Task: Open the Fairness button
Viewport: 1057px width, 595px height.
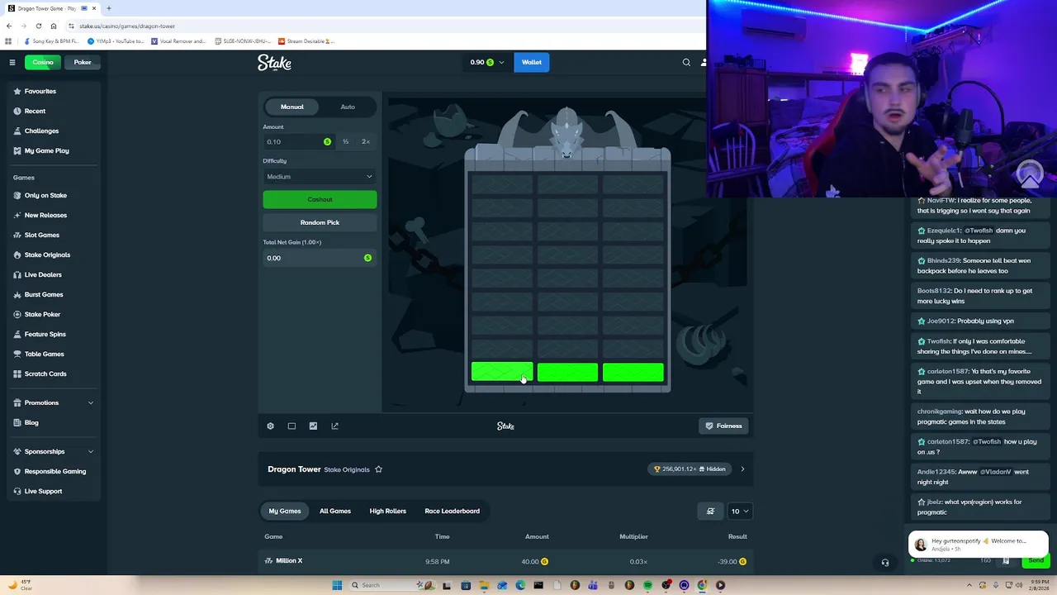Action: (x=723, y=426)
